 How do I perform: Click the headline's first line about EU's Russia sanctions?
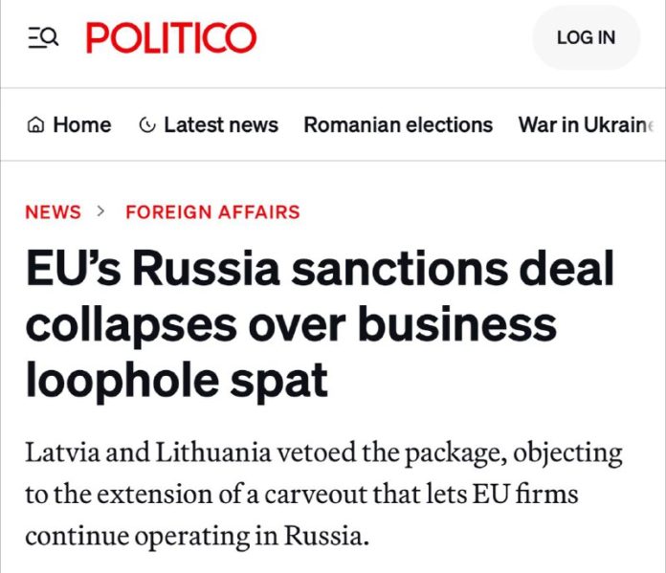click(x=319, y=269)
